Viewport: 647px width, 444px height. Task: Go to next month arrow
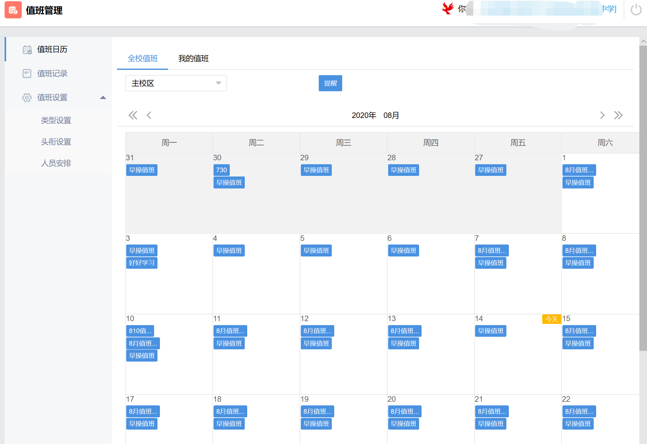pyautogui.click(x=602, y=115)
